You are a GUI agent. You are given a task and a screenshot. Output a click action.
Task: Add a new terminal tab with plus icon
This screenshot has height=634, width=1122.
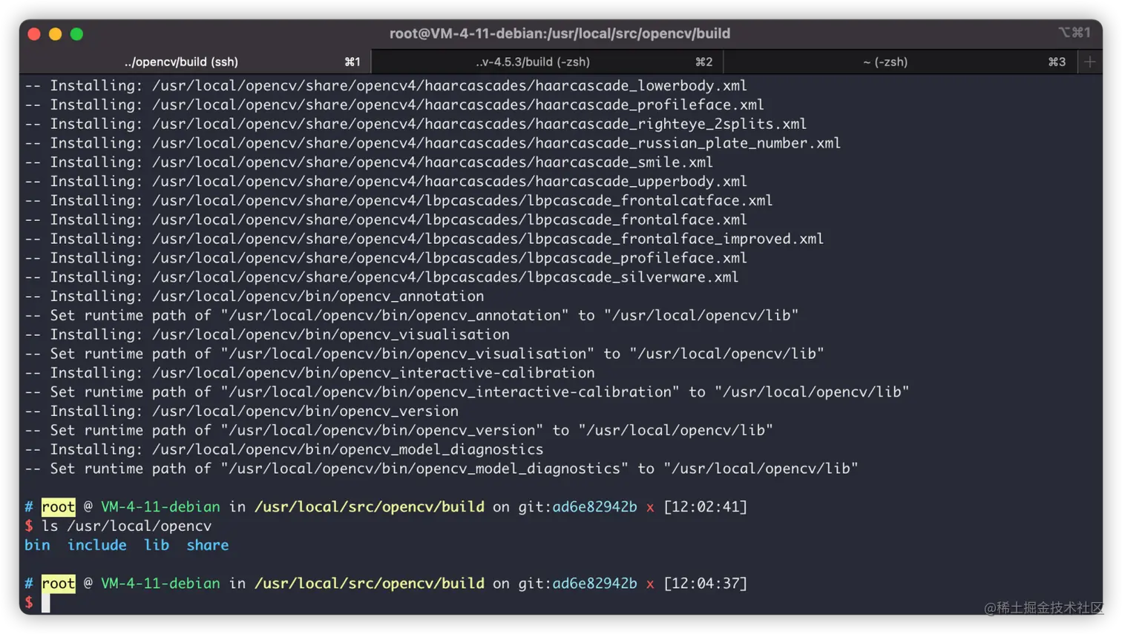1089,62
